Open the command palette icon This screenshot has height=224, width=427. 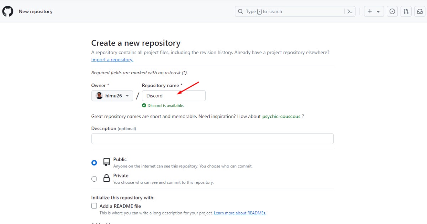(x=350, y=11)
